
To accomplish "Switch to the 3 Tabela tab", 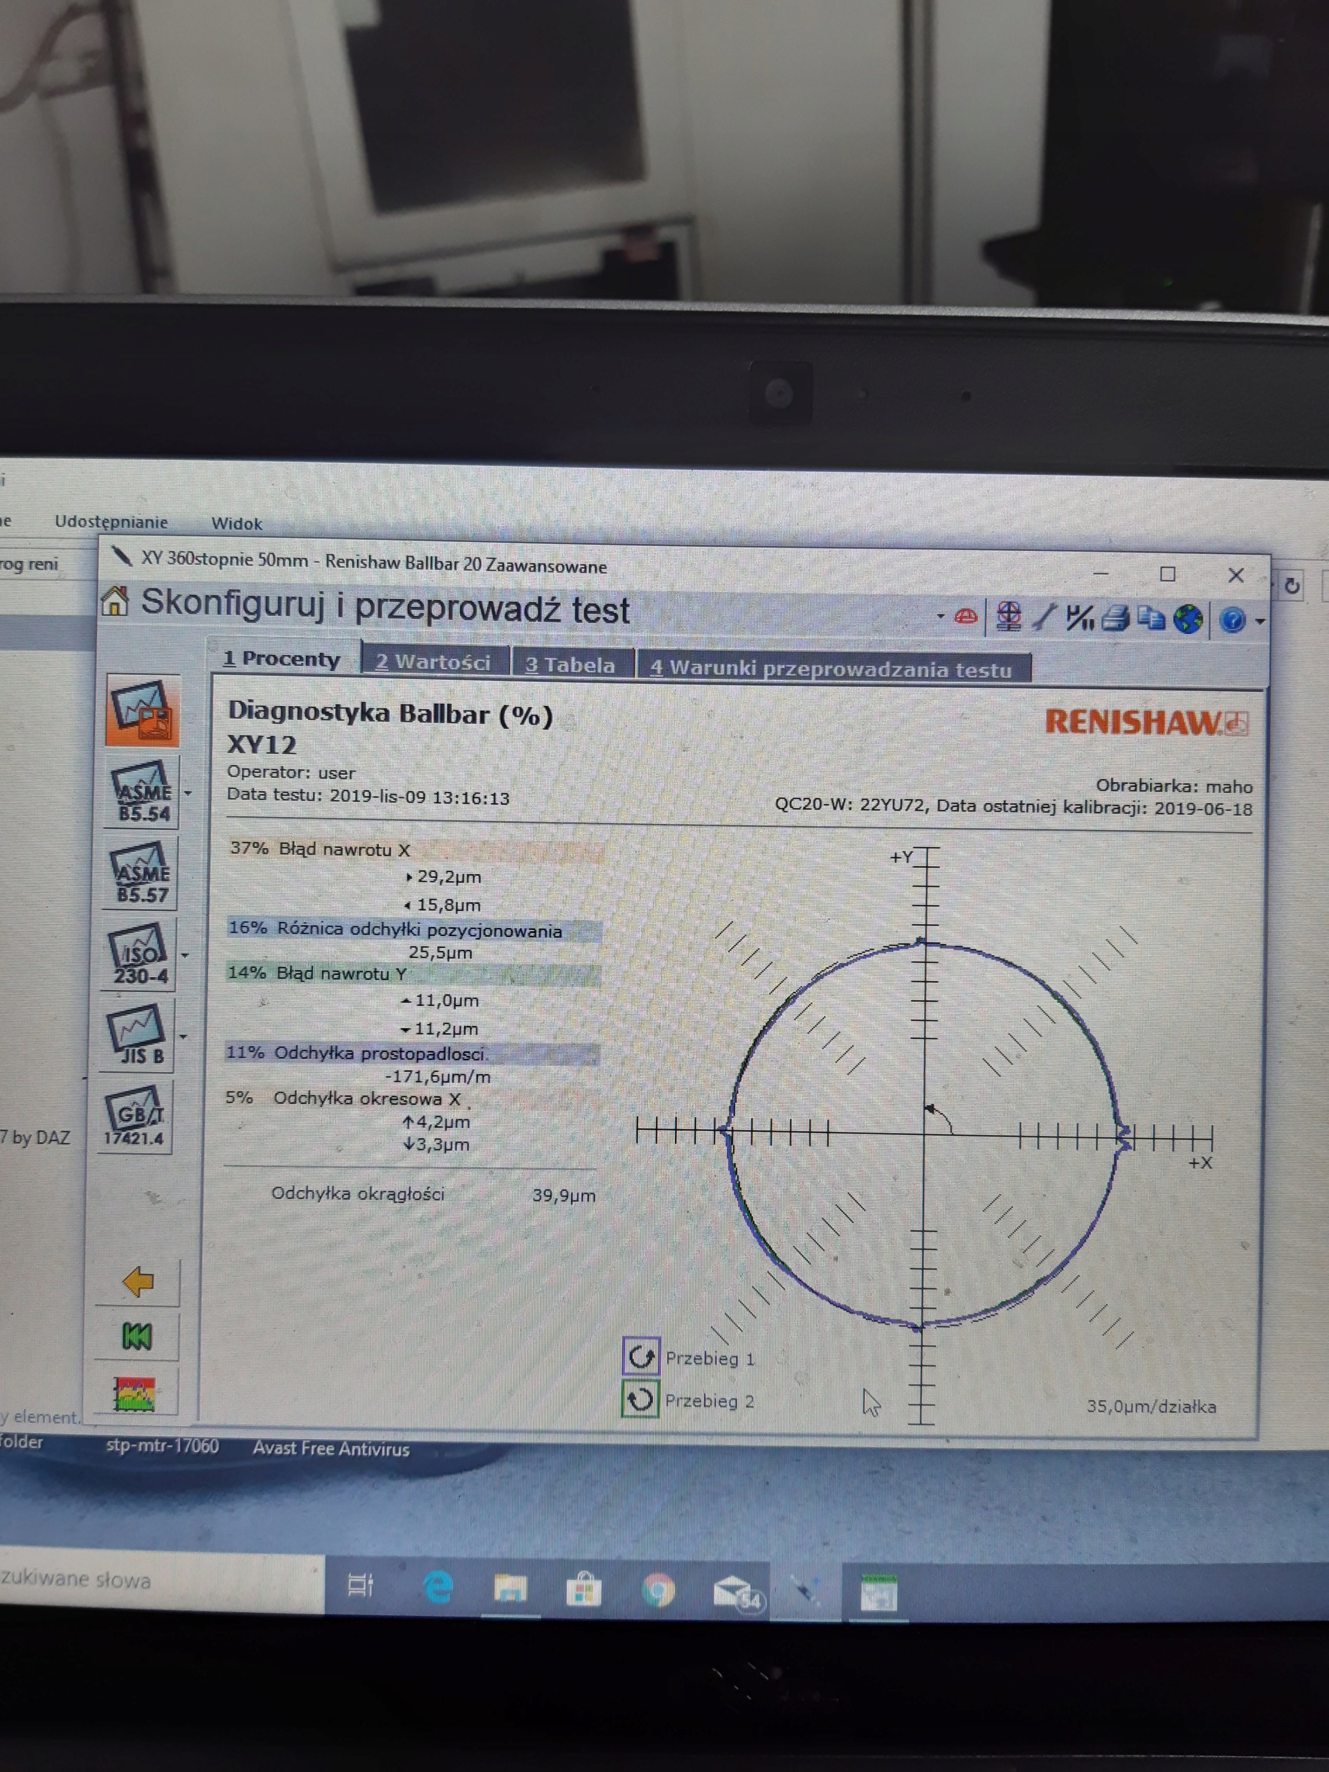I will pyautogui.click(x=570, y=665).
